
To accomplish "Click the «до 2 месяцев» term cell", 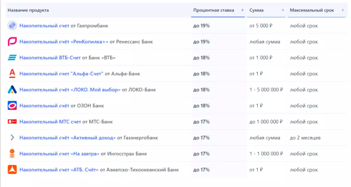I will point(306,138).
